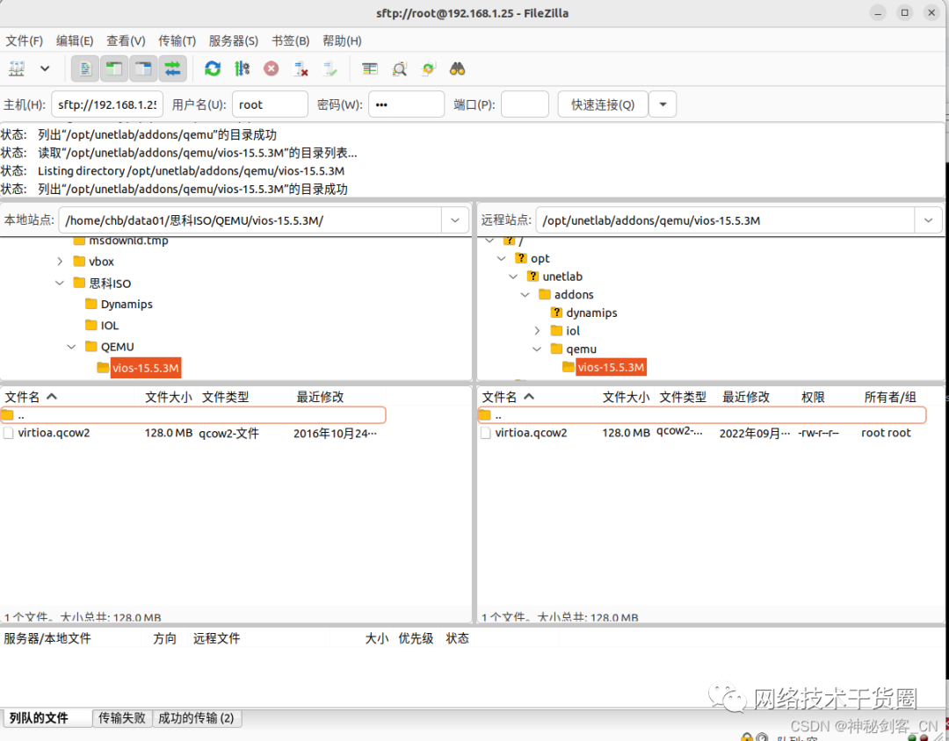Viewport: 949px width, 741px height.
Task: Click inside the 端口(P) input field
Action: point(525,104)
